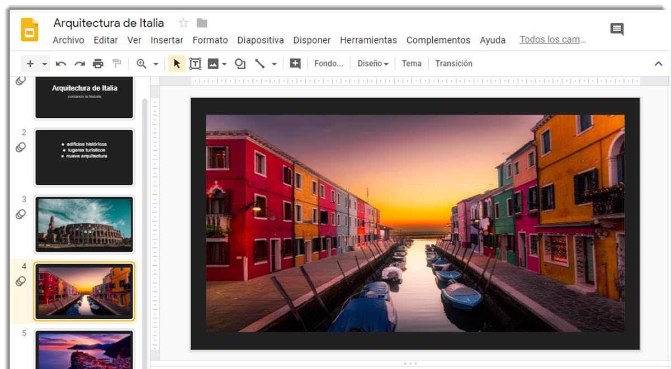The image size is (671, 369).
Task: Click the Print icon
Action: pos(98,64)
